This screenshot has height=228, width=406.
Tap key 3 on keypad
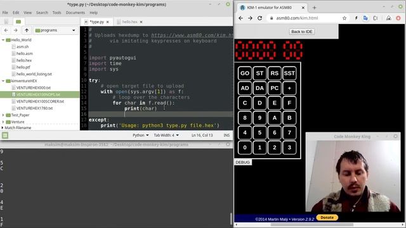click(x=289, y=148)
